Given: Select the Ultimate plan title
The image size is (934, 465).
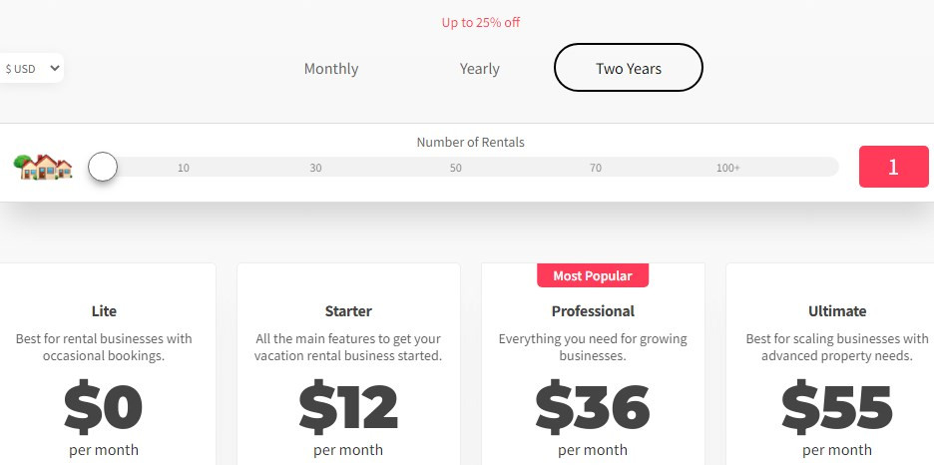Looking at the screenshot, I should click(x=837, y=311).
